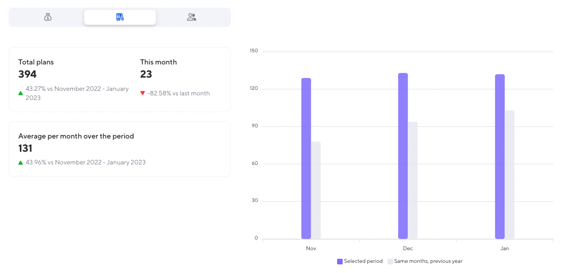This screenshot has width=574, height=273.
Task: Click the gray Jan previous year bar
Action: [x=509, y=175]
